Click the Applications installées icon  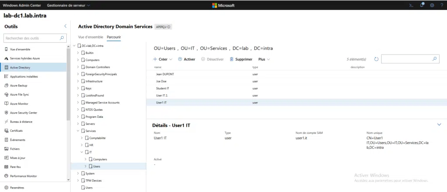coord(6,76)
